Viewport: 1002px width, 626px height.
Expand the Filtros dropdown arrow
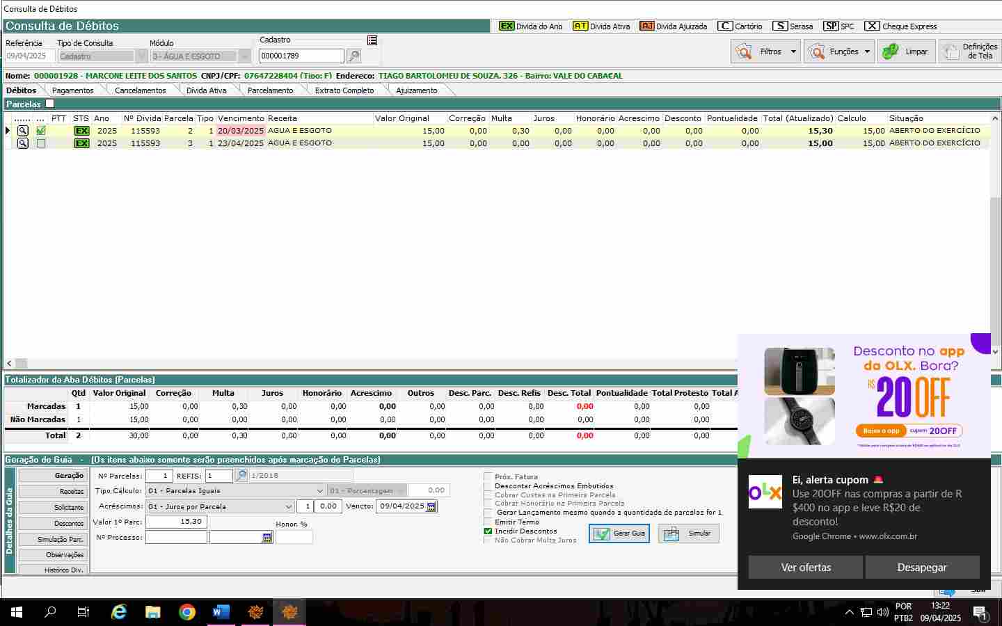[793, 51]
